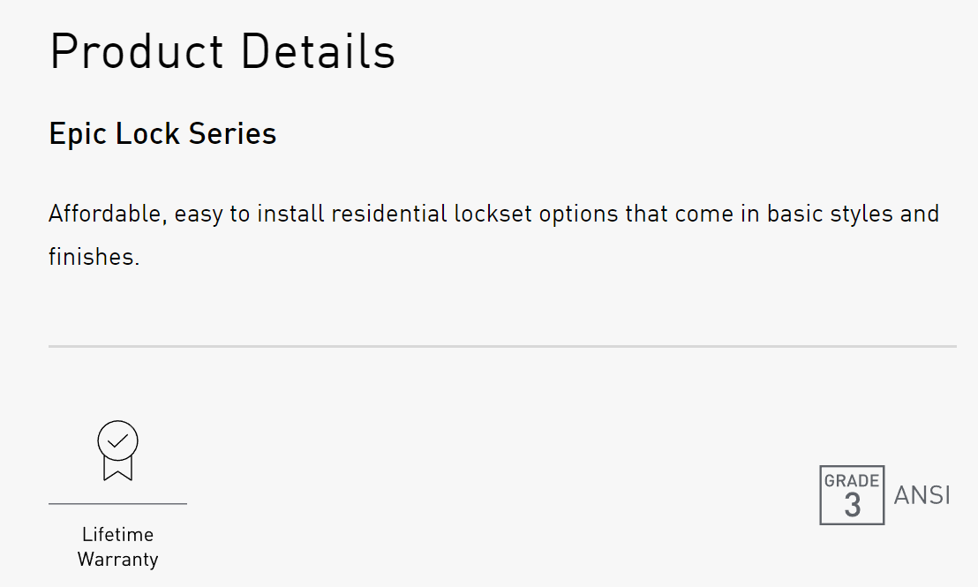Click the ANSI label beside the grade badge
Image resolution: width=978 pixels, height=587 pixels.
[922, 495]
